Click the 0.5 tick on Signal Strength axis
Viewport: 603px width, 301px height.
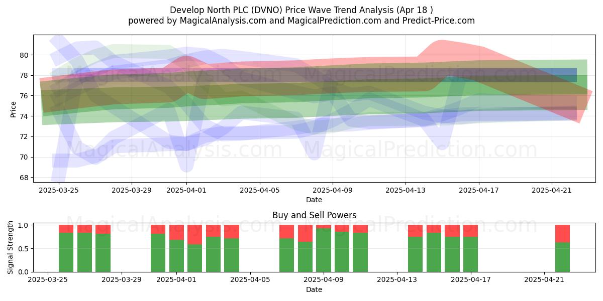pos(24,249)
